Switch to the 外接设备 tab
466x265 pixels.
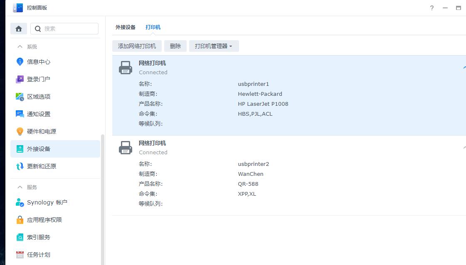coord(126,27)
